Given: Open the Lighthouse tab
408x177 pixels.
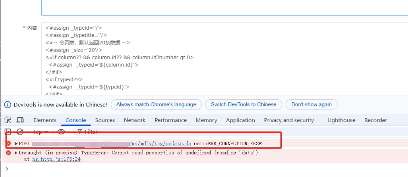Looking at the screenshot, I should pos(341,120).
